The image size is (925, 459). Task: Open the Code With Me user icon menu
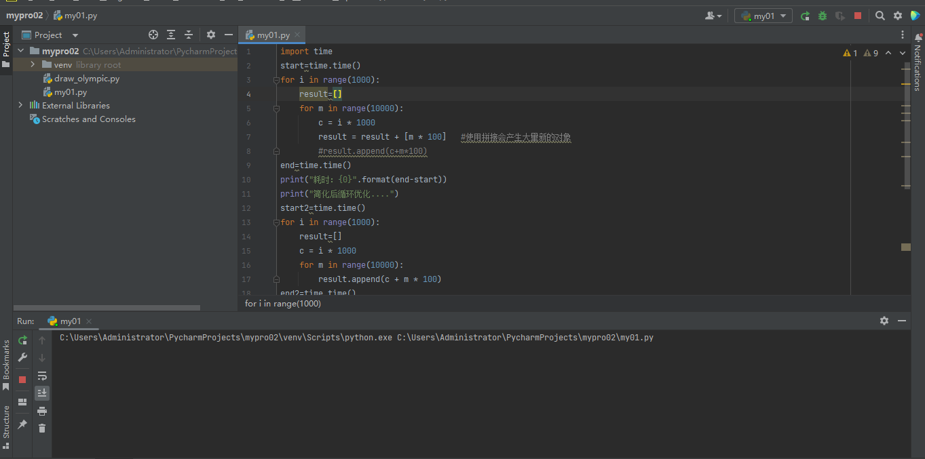[x=713, y=16]
